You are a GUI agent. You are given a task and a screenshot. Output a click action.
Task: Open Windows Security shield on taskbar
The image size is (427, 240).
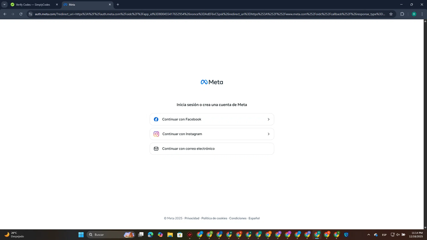pos(346,235)
